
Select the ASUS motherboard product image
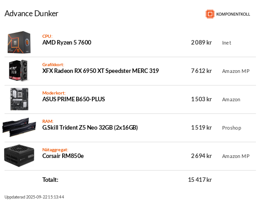click(x=19, y=99)
